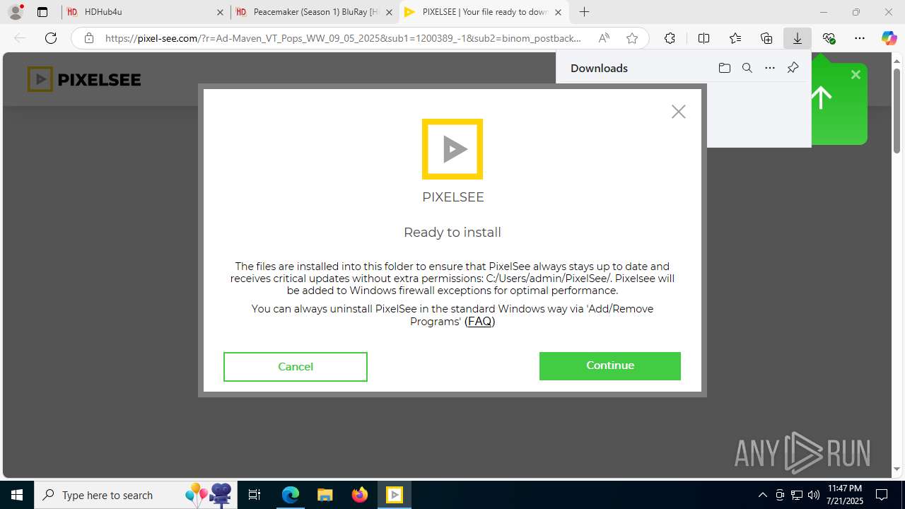The width and height of the screenshot is (905, 509).
Task: Launch Firefox from the taskbar
Action: (x=360, y=495)
